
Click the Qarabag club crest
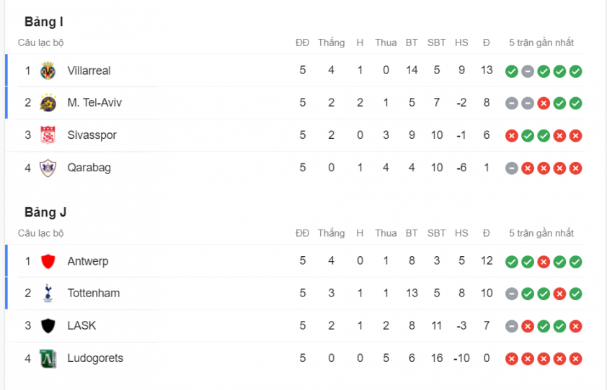[x=48, y=168]
